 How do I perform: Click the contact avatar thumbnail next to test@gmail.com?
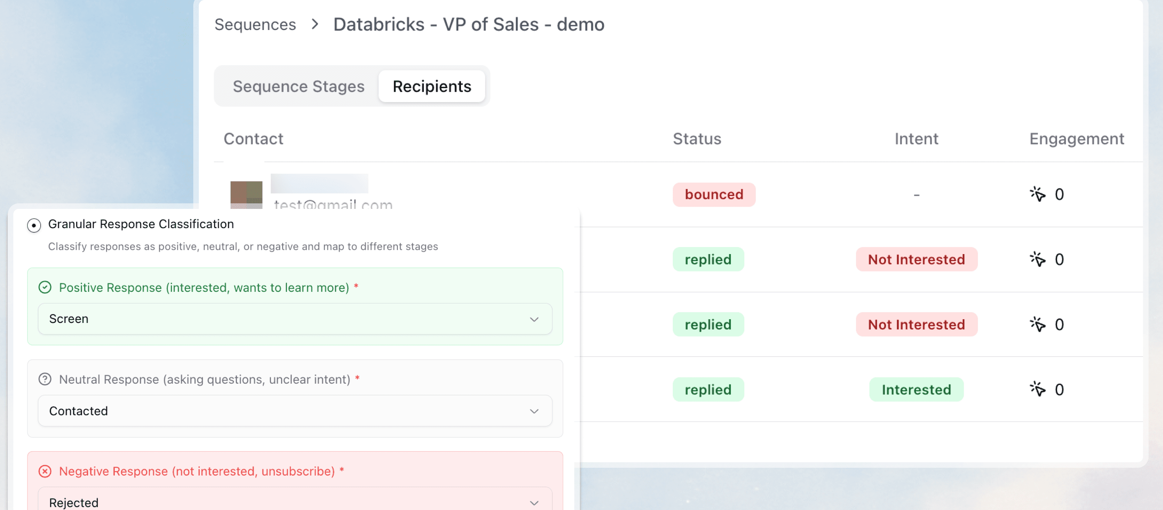246,195
